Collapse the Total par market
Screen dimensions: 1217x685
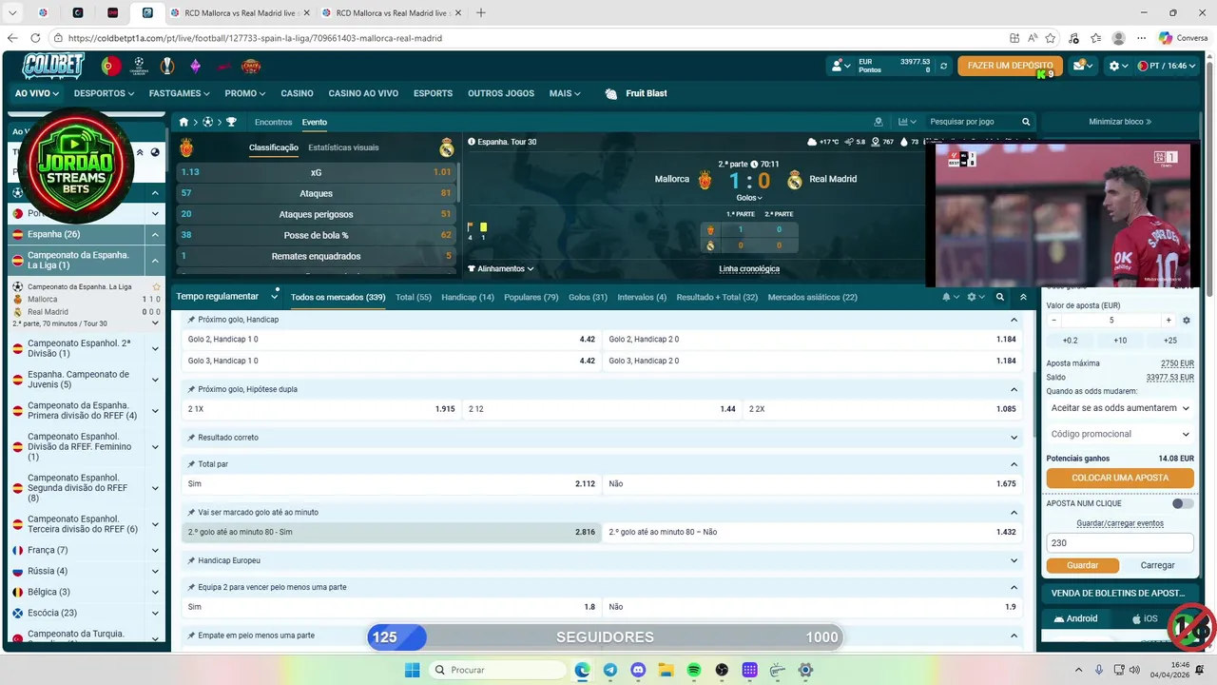1014,464
